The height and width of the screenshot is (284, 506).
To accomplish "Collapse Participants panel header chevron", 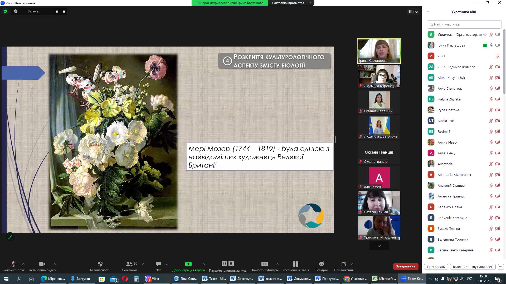I will point(428,12).
